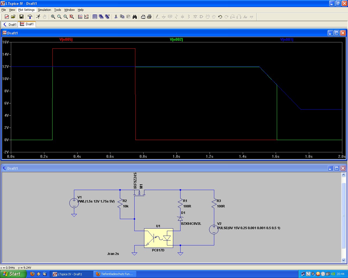The width and height of the screenshot is (348, 278).
Task: Click the Ground symbol toolbar icon
Action: [164, 17]
